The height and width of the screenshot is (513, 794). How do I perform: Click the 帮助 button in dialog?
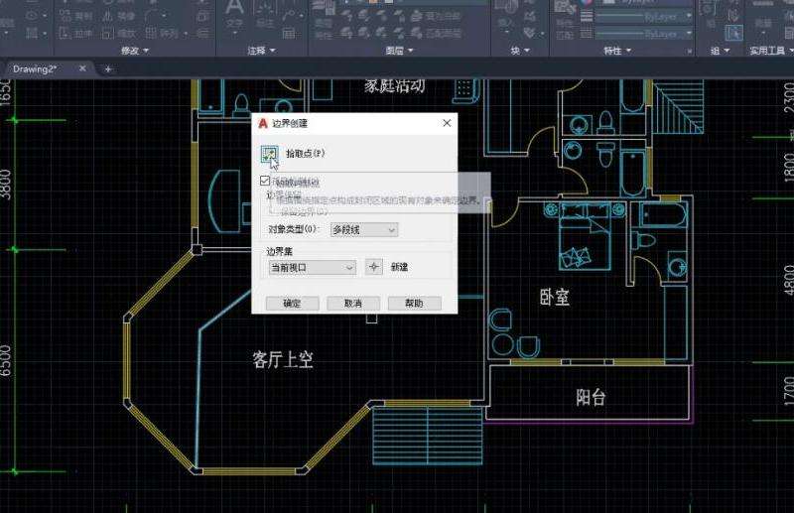point(414,304)
